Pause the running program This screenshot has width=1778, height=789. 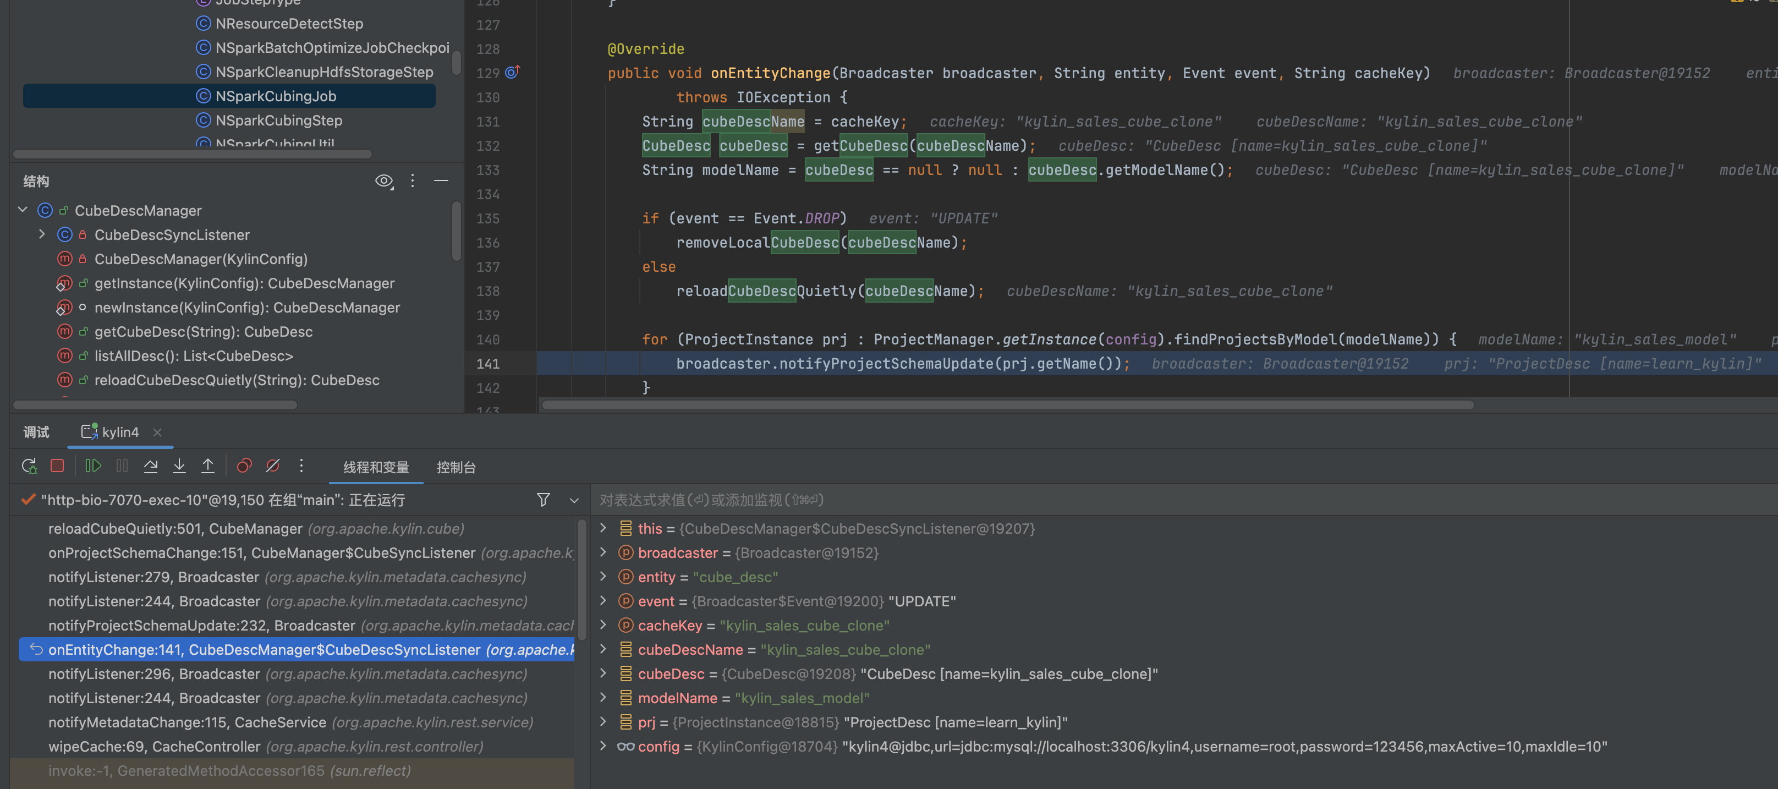pyautogui.click(x=122, y=467)
